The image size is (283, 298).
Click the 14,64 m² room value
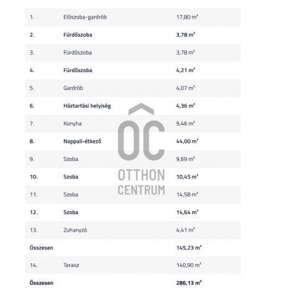[187, 212]
